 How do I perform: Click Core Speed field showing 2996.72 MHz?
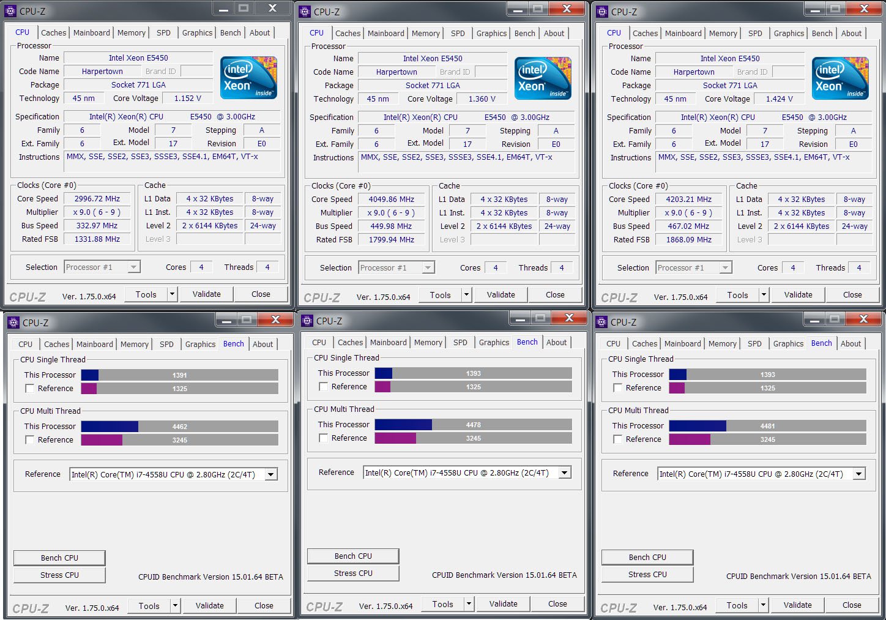click(97, 199)
